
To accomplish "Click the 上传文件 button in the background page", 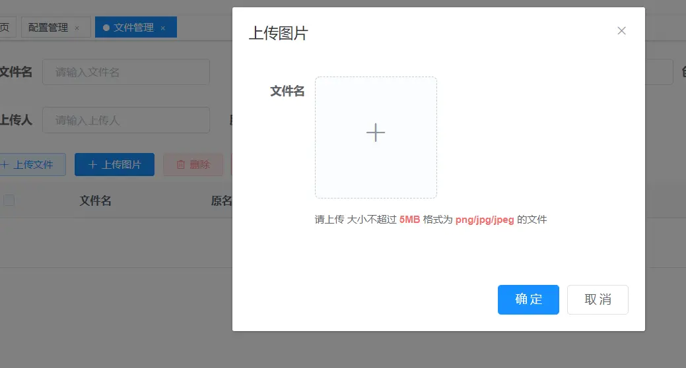I will pyautogui.click(x=32, y=164).
